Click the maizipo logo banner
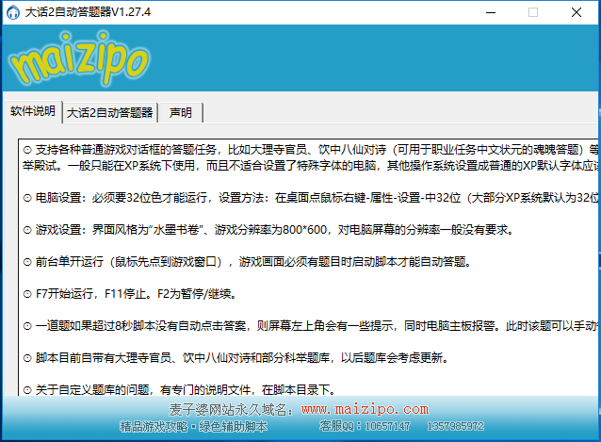 (78, 58)
